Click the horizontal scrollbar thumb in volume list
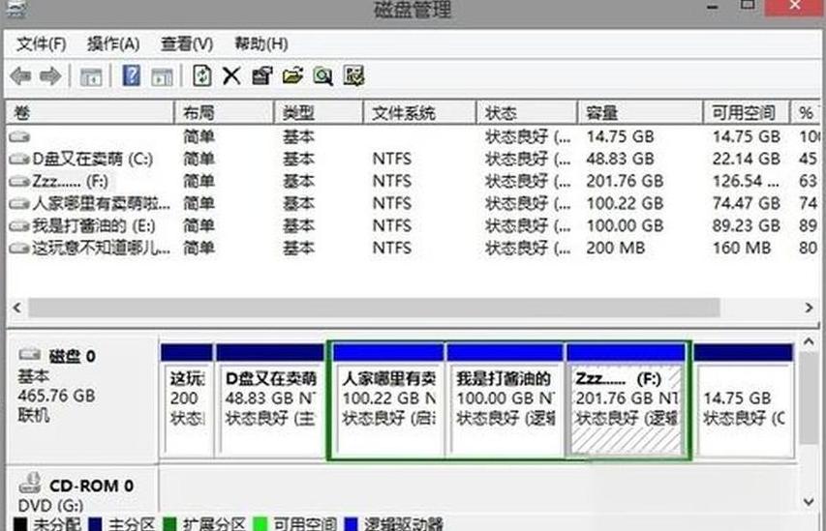 374,308
